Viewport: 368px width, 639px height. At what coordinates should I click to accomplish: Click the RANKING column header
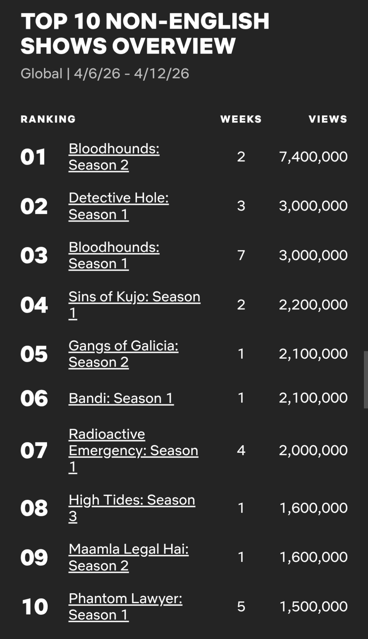48,119
